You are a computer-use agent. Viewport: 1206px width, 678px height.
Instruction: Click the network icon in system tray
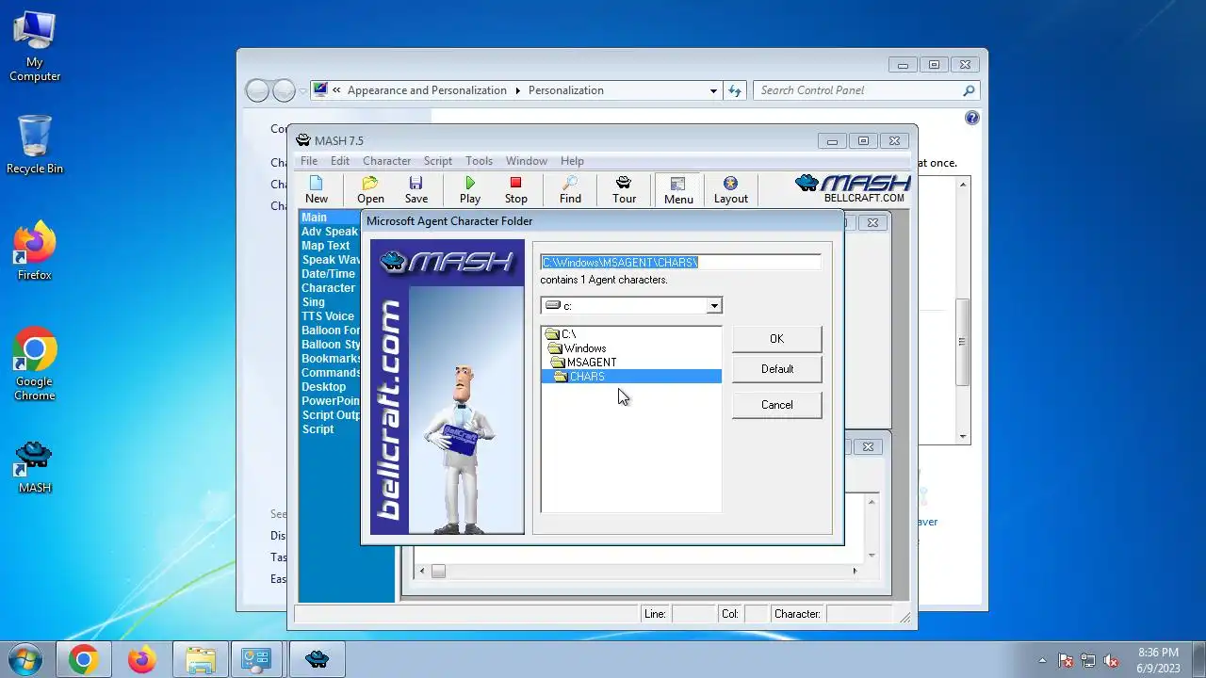[1088, 660]
